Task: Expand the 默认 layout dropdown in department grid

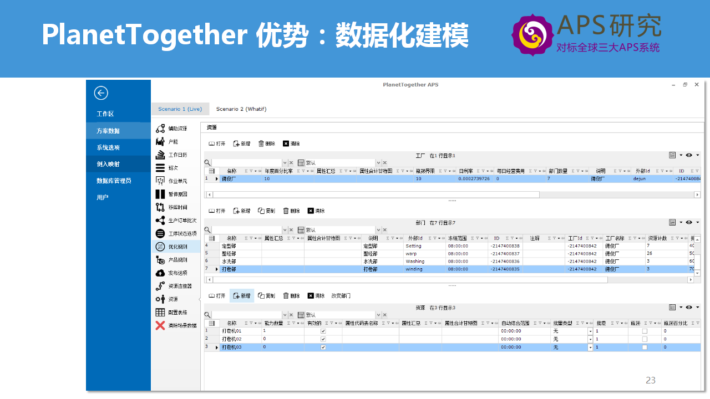Action: point(378,230)
